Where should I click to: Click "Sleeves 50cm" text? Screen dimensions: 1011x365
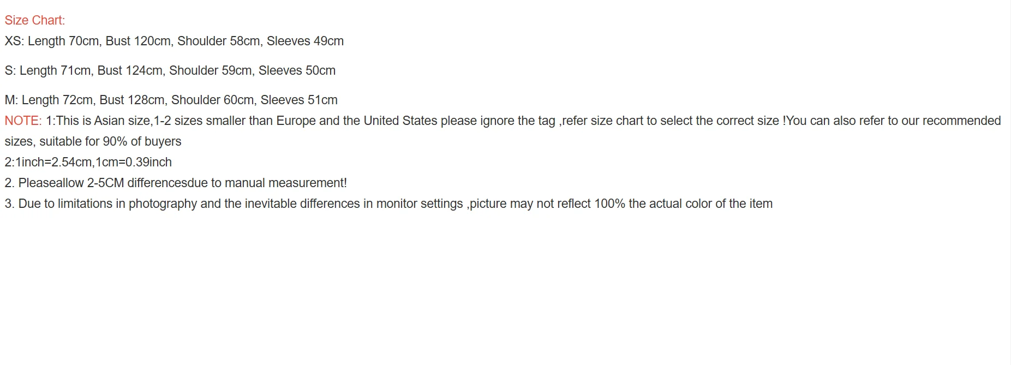pos(297,70)
